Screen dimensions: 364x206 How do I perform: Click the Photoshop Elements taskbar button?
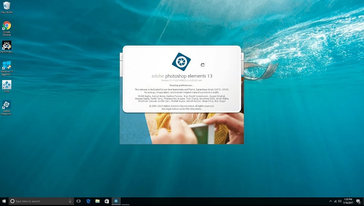(x=116, y=201)
